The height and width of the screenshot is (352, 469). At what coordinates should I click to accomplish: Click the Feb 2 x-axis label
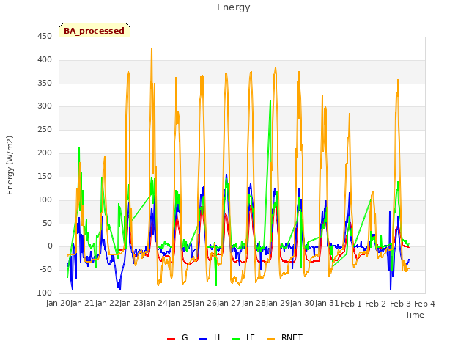[376, 304]
